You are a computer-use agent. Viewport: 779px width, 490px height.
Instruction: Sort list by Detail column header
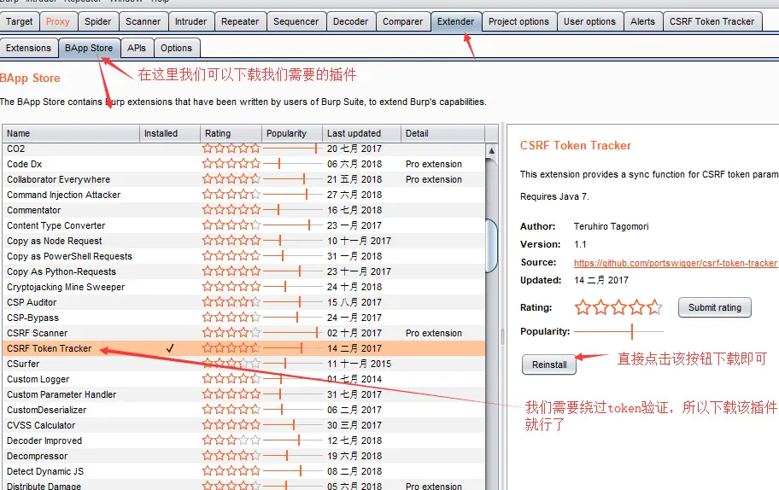[x=442, y=133]
